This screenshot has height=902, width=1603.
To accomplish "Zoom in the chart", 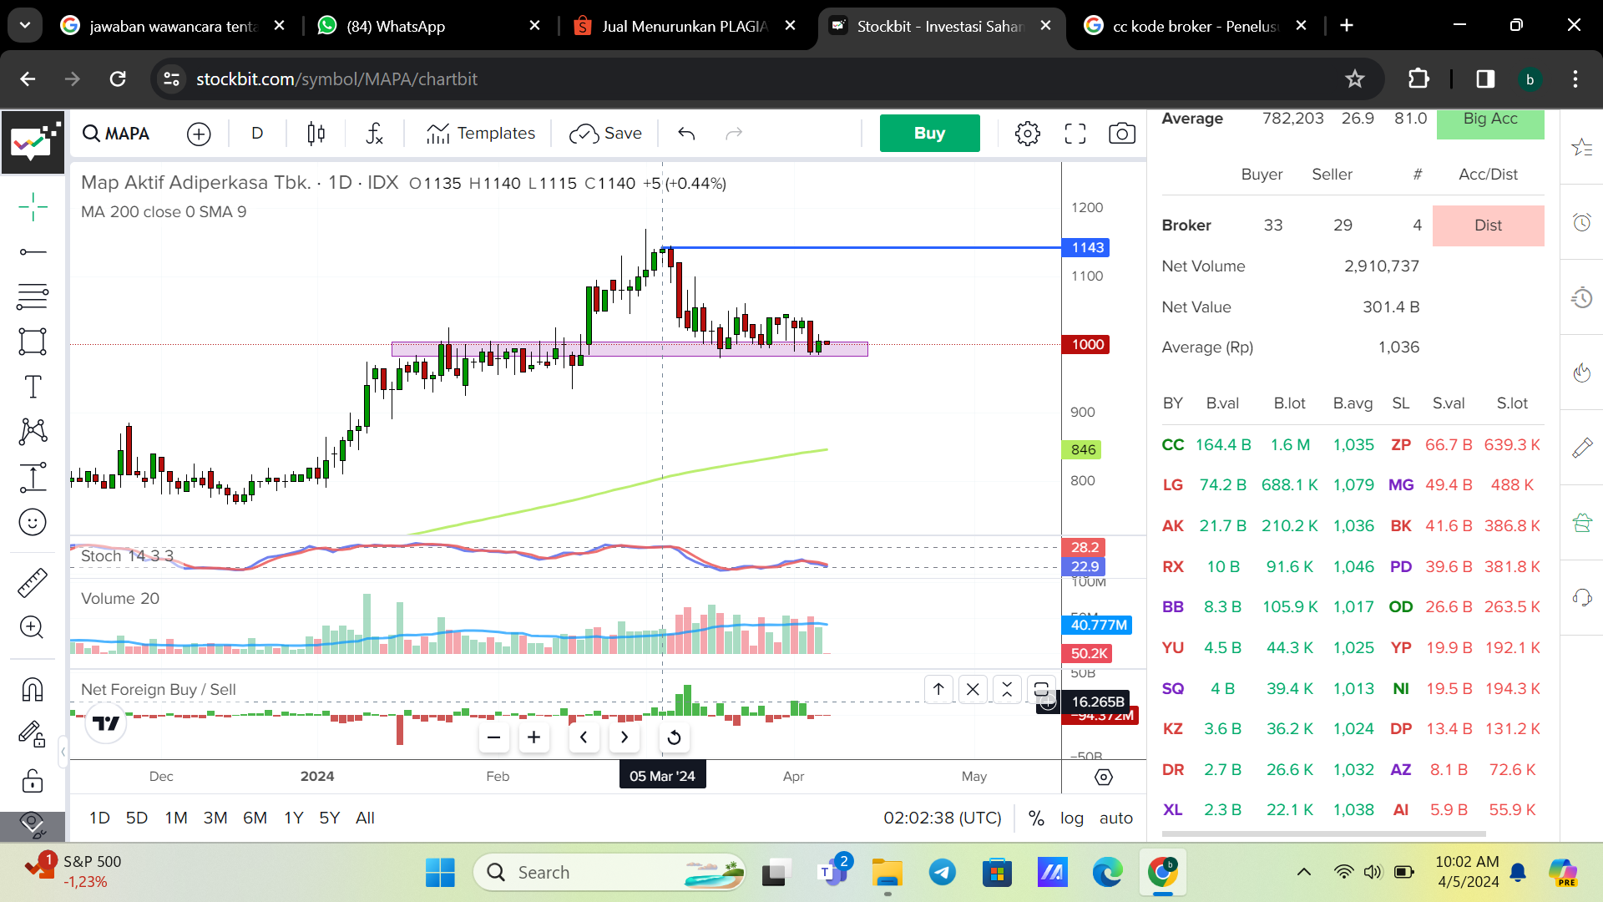I will [x=534, y=737].
